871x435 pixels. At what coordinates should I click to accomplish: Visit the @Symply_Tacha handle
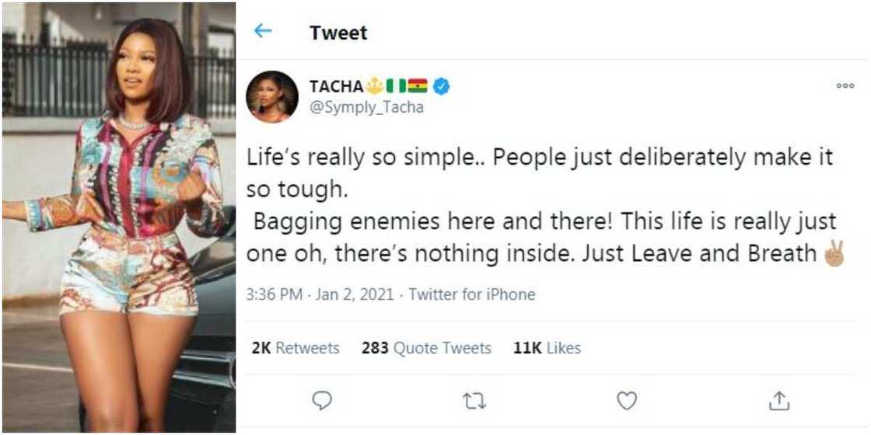pos(366,108)
